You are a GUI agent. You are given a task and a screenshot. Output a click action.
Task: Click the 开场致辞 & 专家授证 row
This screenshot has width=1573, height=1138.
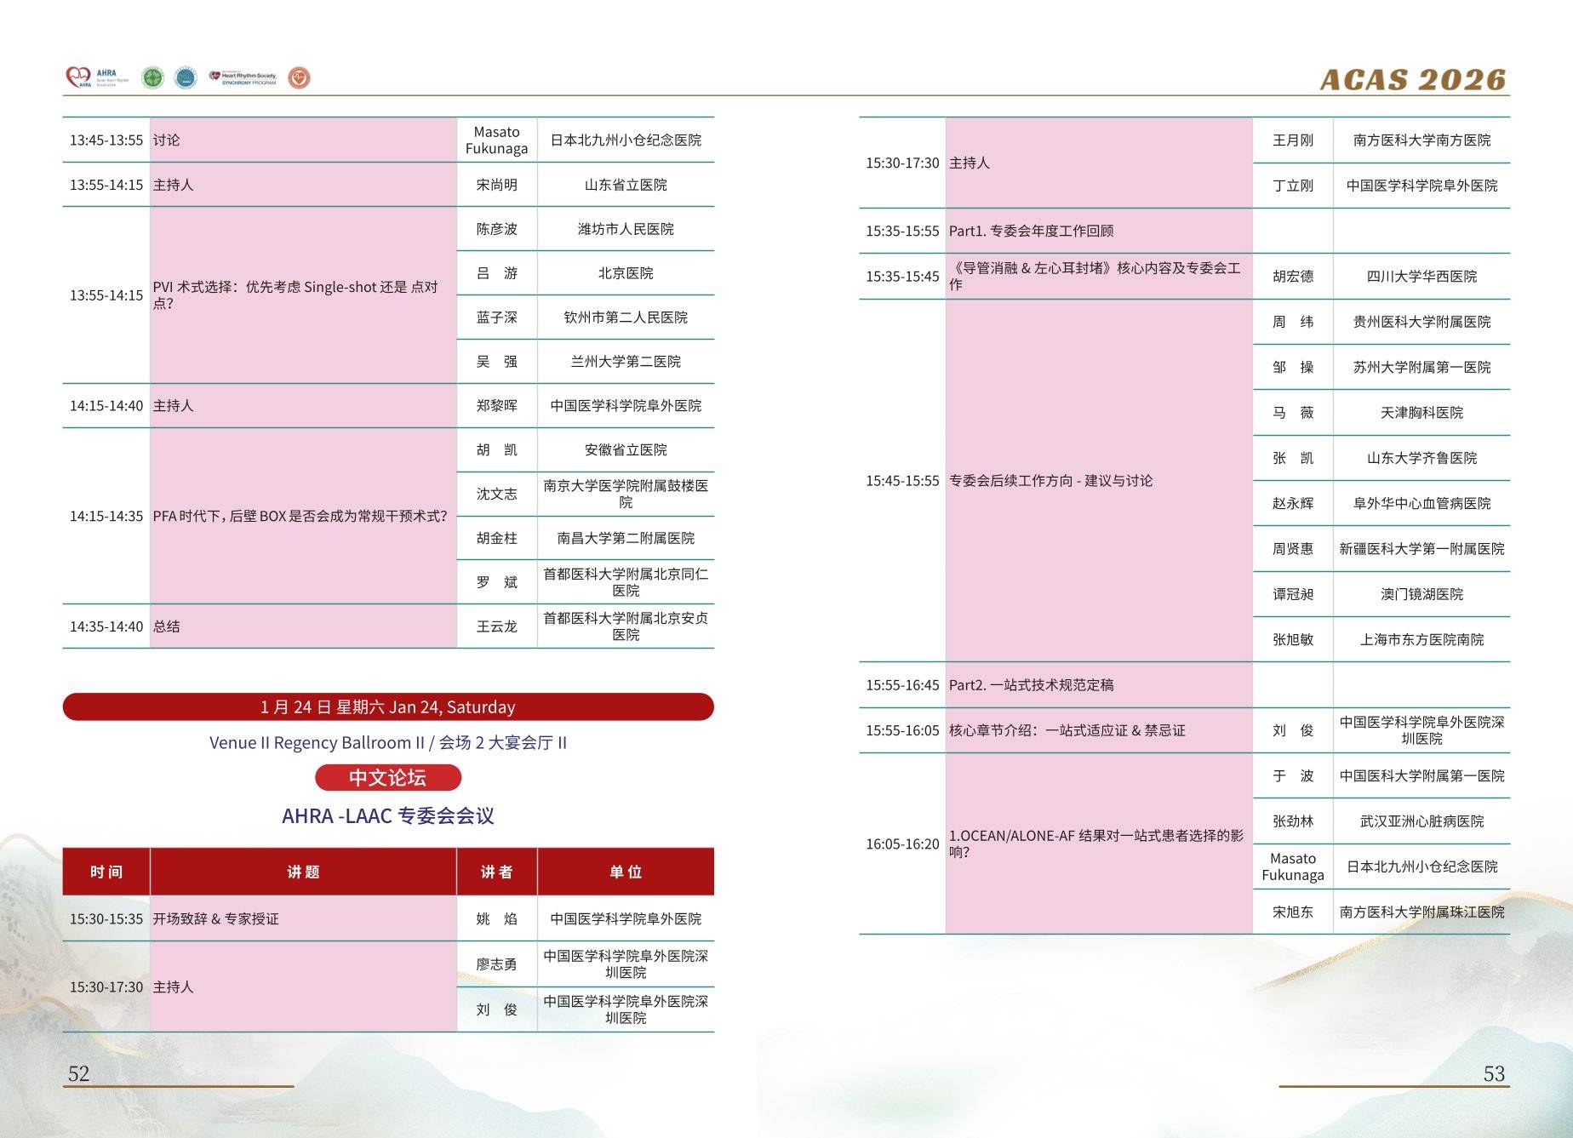click(x=388, y=918)
